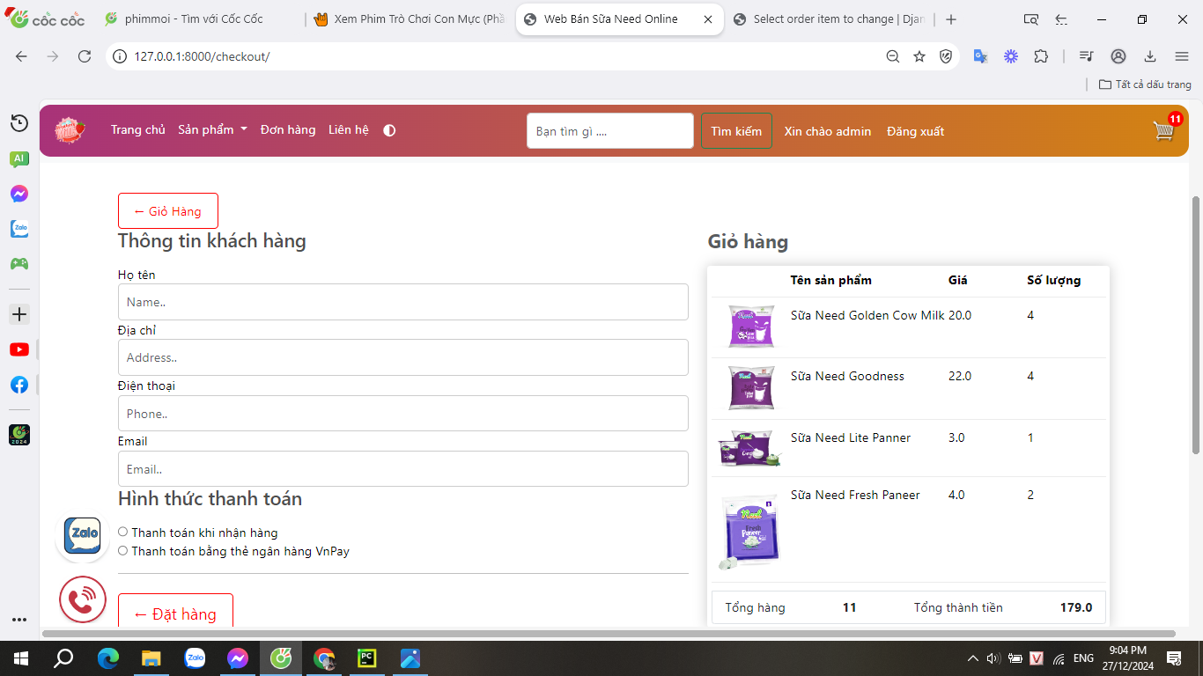
Task: Expand the Sản phẩm dropdown menu
Action: [212, 130]
